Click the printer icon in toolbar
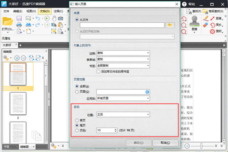 tap(19, 25)
